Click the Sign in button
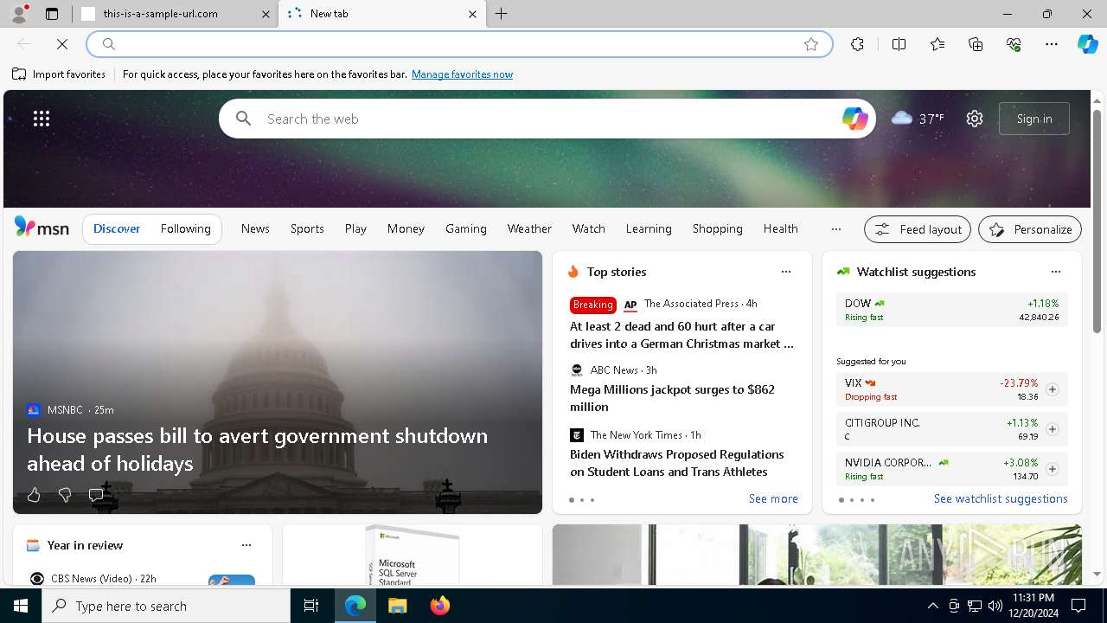 (1034, 119)
